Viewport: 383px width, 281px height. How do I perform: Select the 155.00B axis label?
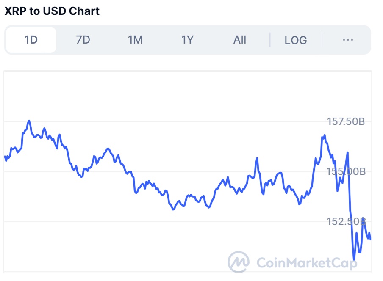(346, 172)
